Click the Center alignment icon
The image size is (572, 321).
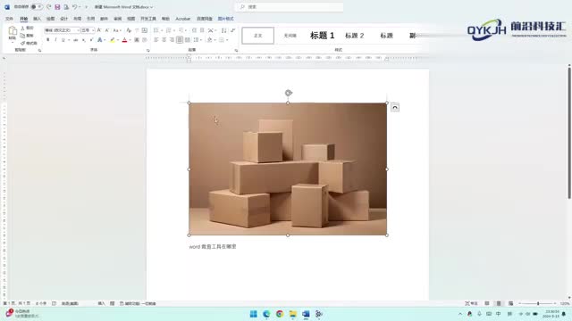(x=164, y=39)
